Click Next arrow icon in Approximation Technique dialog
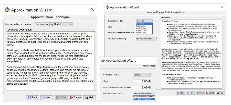The image size is (231, 105). [44, 97]
